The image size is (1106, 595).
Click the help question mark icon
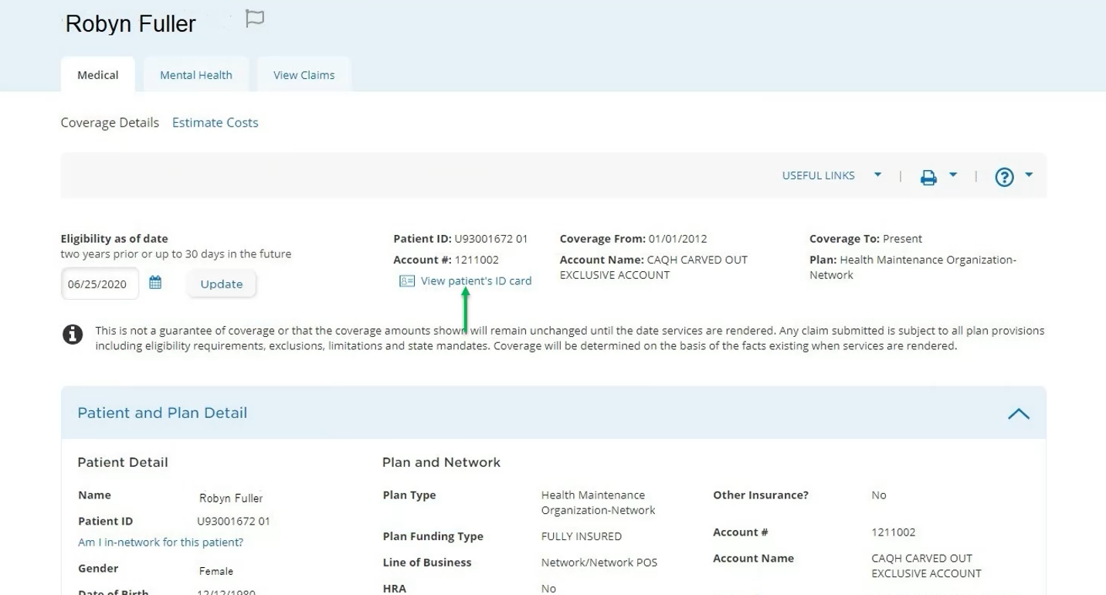[1004, 177]
